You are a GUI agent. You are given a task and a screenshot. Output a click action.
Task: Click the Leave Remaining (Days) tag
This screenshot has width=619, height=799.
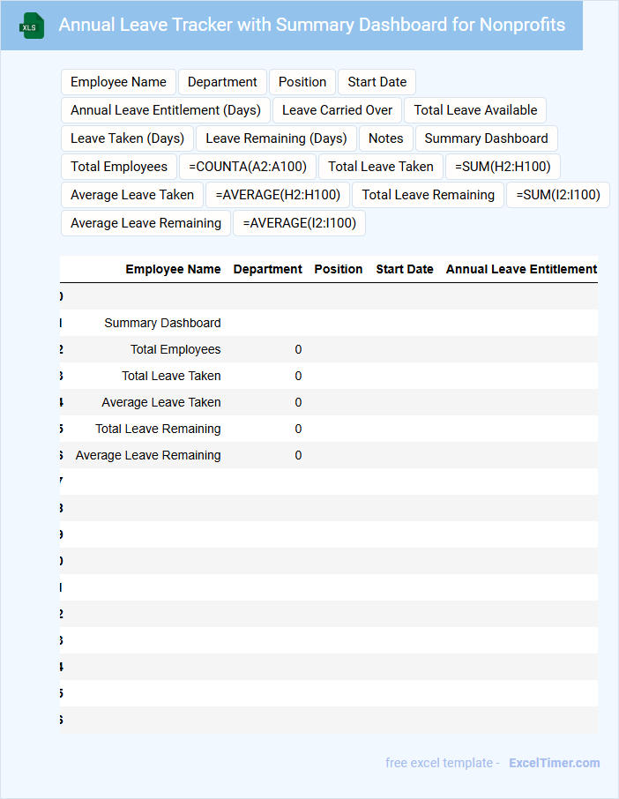tap(276, 138)
